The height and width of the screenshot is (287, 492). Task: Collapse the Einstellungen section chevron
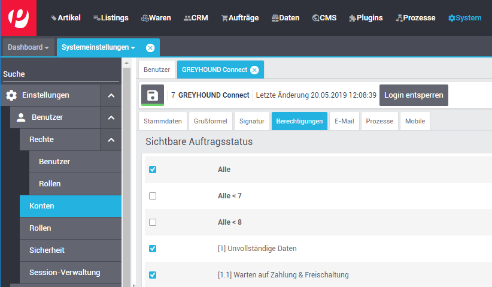coord(111,95)
